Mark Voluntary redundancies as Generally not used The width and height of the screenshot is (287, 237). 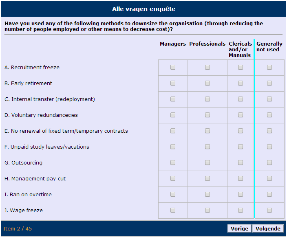pyautogui.click(x=269, y=115)
